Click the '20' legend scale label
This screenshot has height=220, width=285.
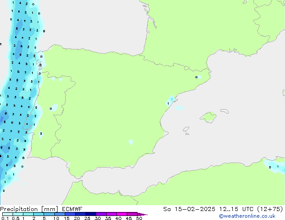[x=77, y=218]
